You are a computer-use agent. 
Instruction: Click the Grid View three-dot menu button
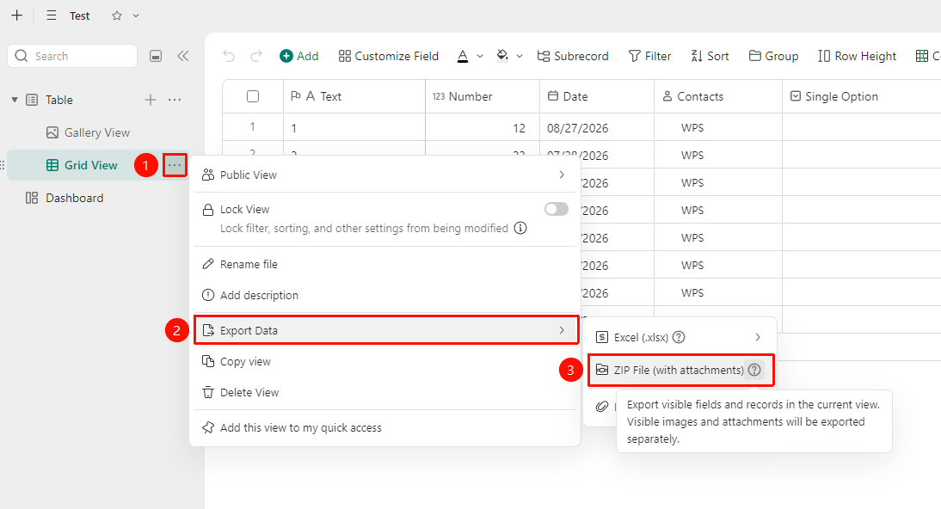175,165
